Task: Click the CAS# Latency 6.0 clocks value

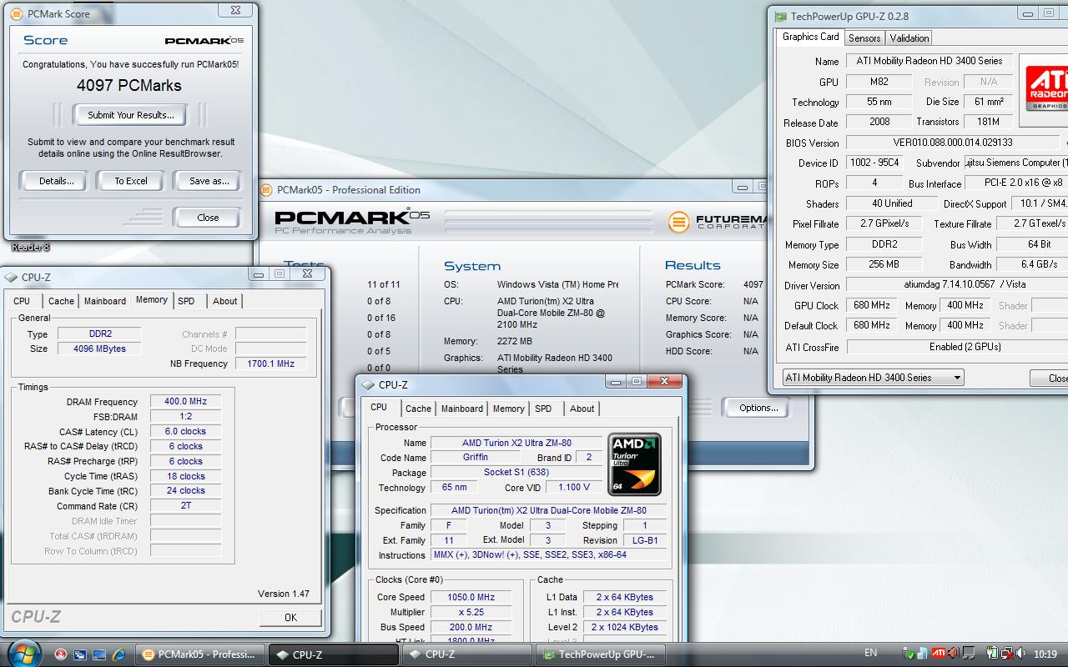Action: point(185,431)
